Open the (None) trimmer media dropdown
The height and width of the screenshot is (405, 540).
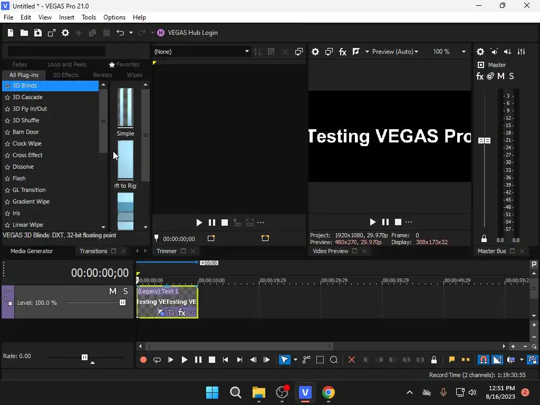click(x=201, y=52)
